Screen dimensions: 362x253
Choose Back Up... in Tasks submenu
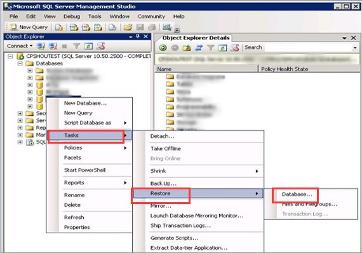point(163,184)
